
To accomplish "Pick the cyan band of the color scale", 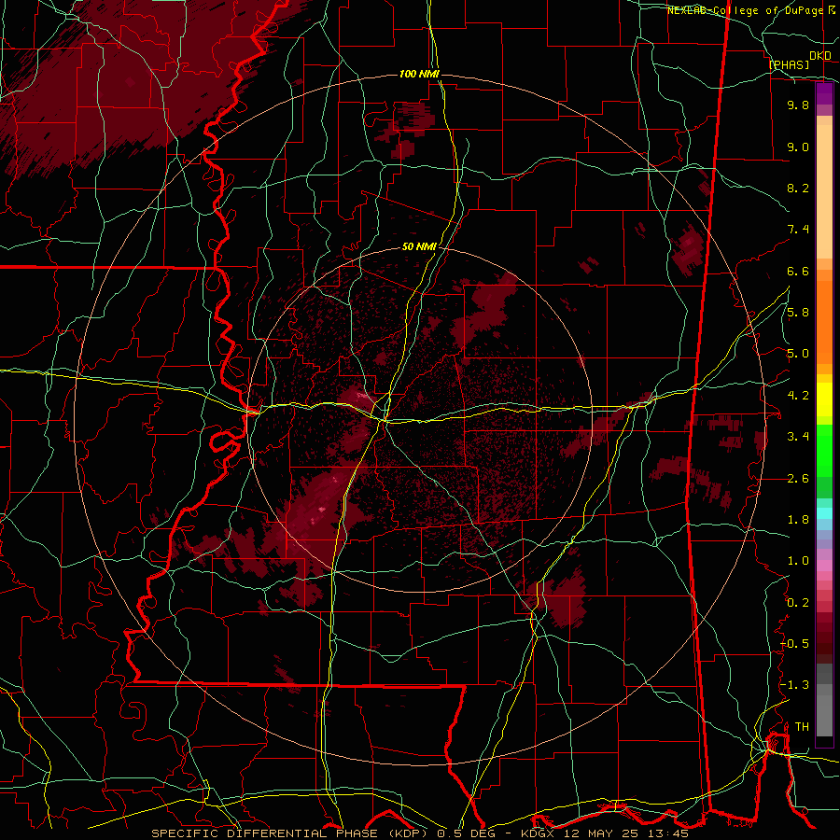I will tap(824, 513).
